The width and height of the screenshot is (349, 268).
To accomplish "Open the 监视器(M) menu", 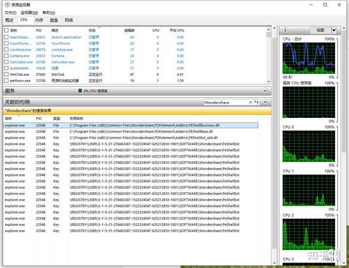I will coord(29,13).
